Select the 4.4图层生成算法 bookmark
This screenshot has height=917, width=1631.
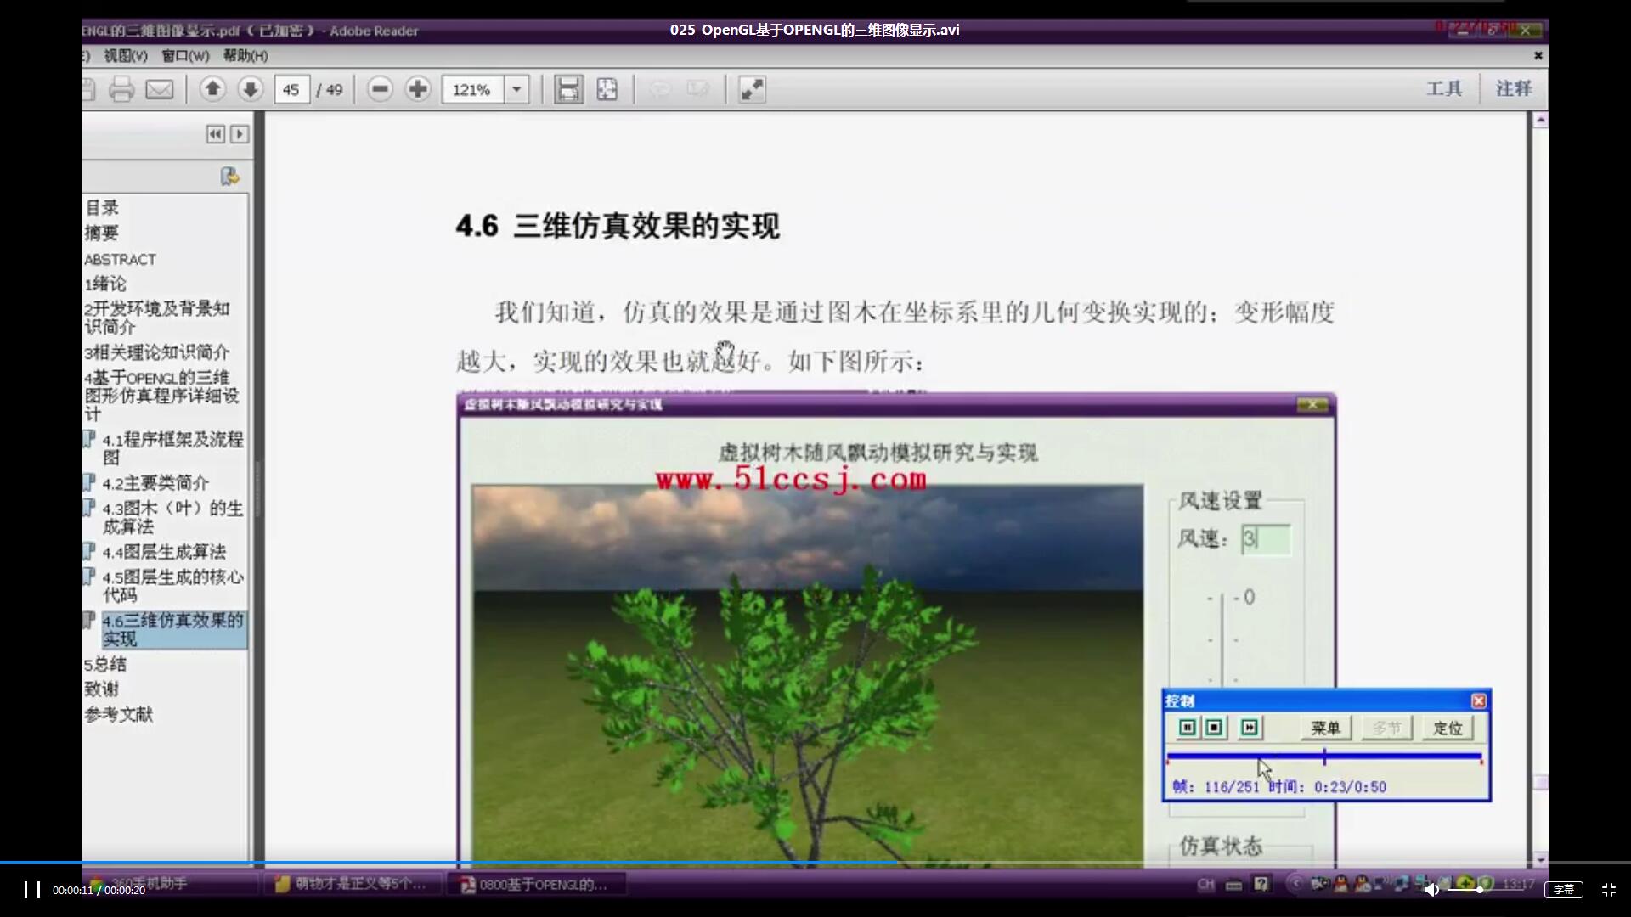pos(165,552)
